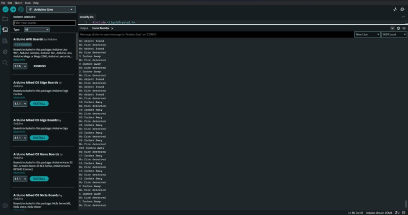Open the Edit menu
The height and width of the screenshot is (215, 408).
pos(10,3)
